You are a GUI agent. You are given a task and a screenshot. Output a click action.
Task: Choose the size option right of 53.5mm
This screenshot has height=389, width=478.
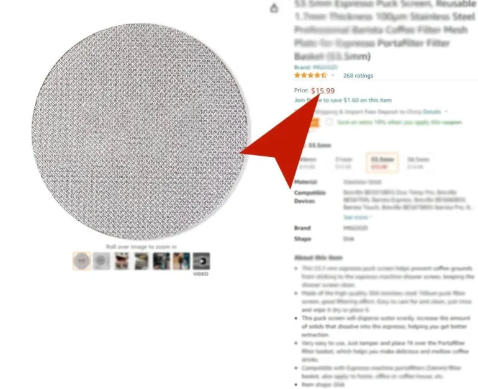pos(417,163)
